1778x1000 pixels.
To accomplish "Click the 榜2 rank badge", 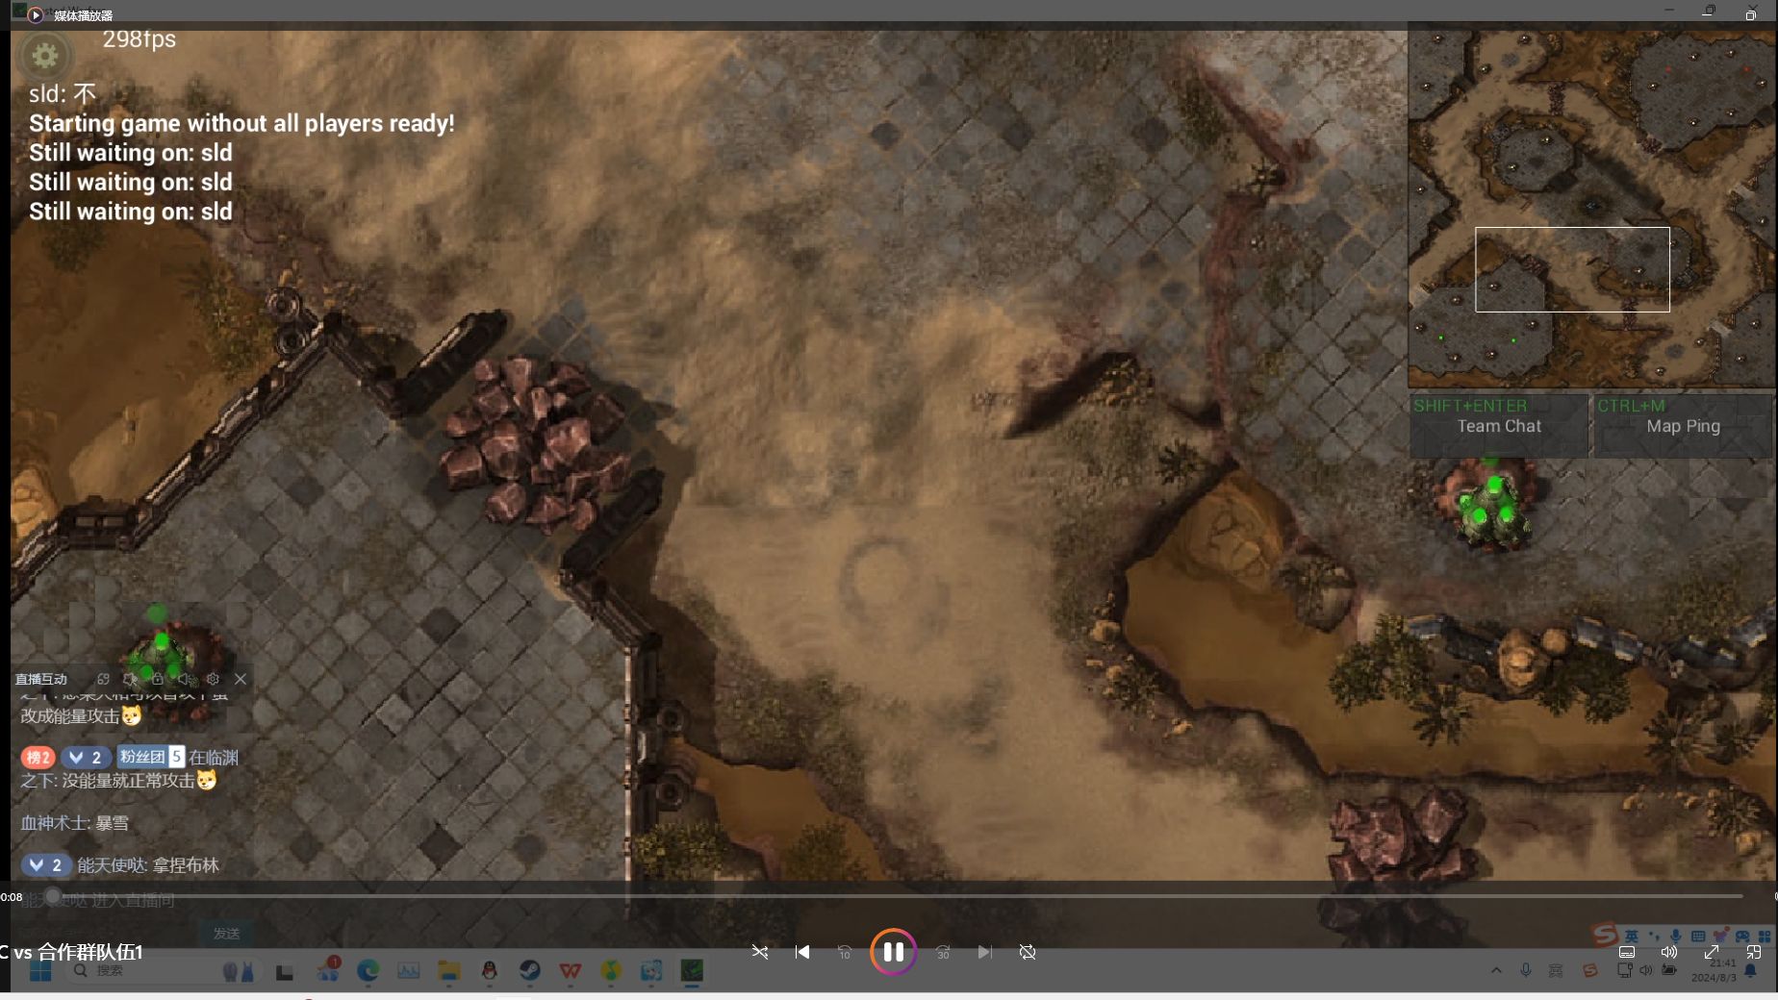I will click(38, 757).
